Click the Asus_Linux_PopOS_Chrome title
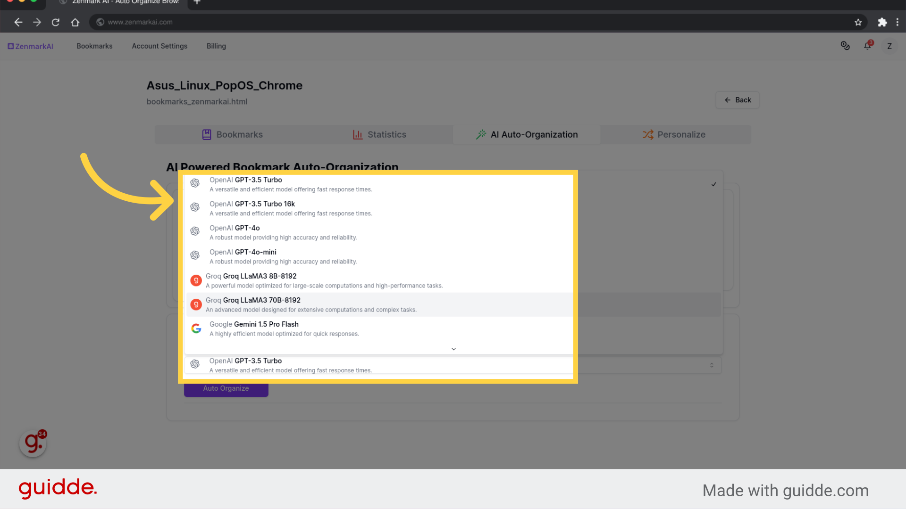The image size is (906, 509). pyautogui.click(x=224, y=85)
